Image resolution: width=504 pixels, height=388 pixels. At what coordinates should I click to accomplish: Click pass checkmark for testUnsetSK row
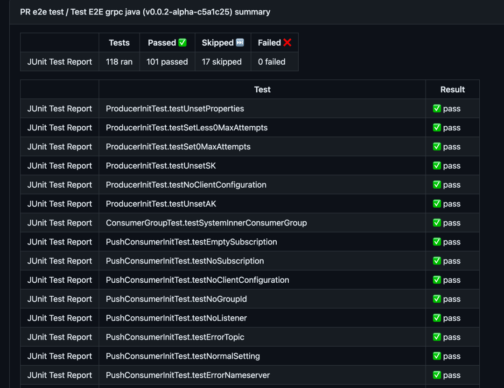pyautogui.click(x=437, y=166)
